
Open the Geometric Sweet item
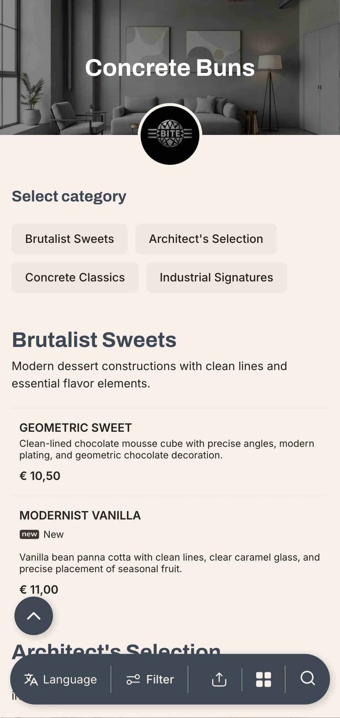click(170, 452)
